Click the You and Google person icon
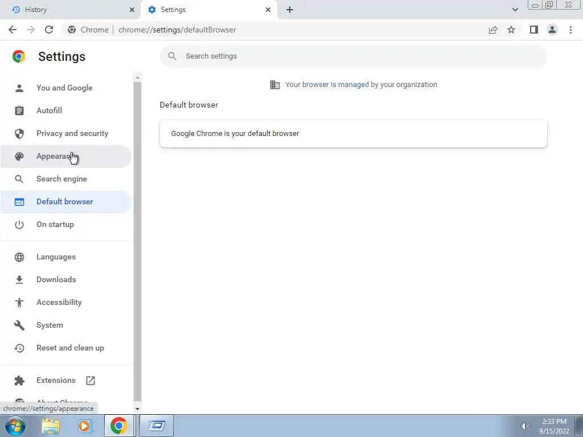 [19, 88]
